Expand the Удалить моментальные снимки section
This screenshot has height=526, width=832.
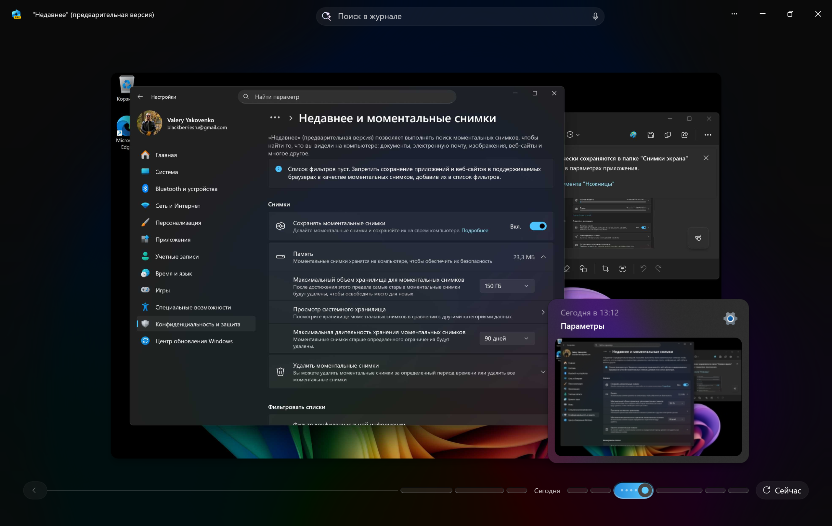click(543, 372)
